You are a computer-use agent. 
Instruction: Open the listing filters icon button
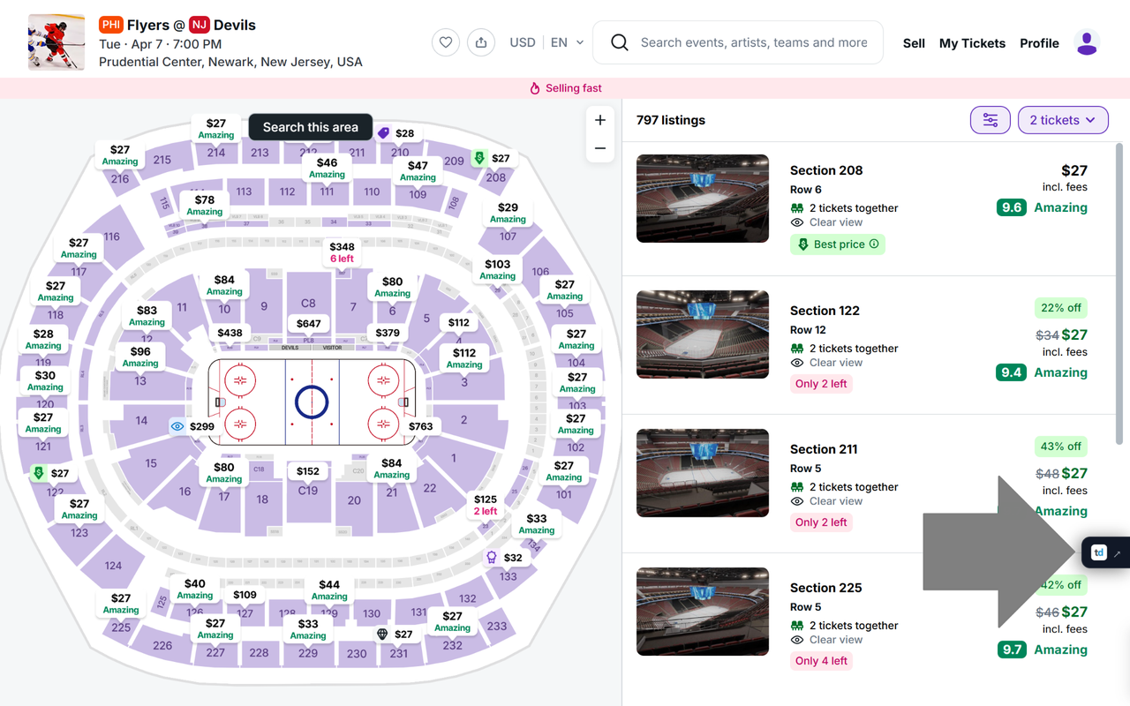click(991, 120)
